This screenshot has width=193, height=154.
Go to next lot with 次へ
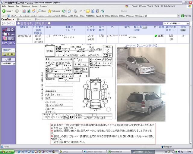(12, 43)
